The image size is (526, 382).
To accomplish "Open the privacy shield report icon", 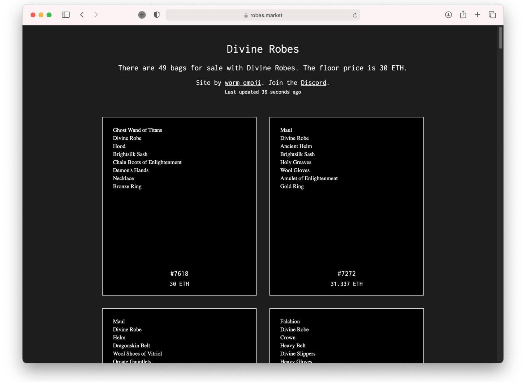I will [x=157, y=15].
